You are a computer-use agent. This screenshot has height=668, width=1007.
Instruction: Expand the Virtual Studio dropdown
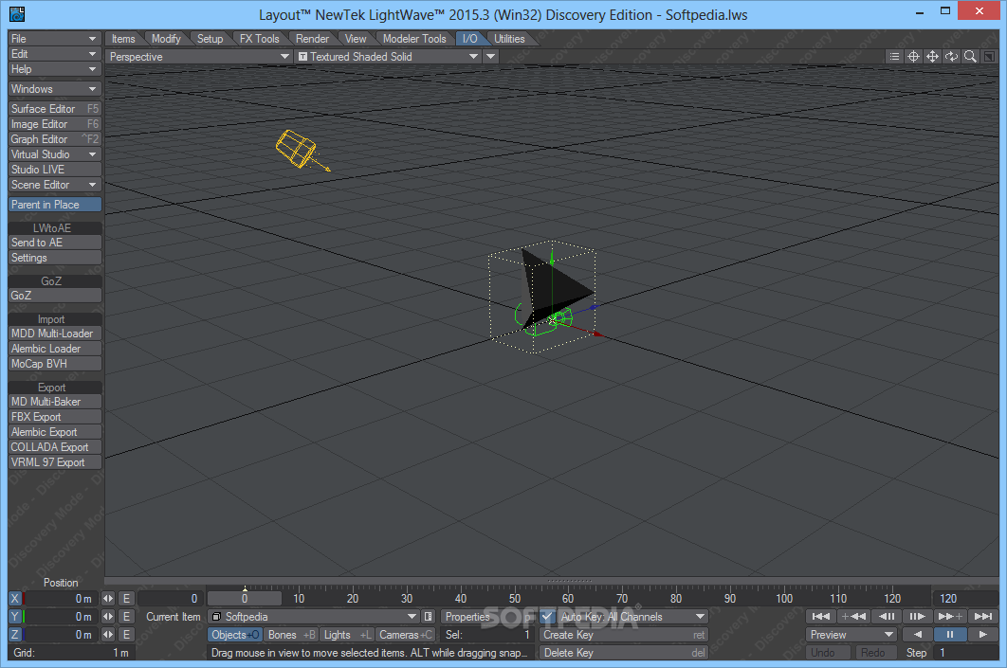pos(55,154)
